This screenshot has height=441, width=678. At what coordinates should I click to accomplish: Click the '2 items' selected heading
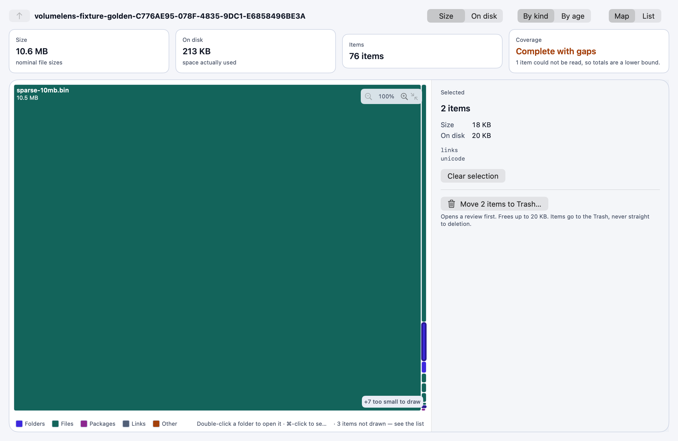(x=455, y=108)
